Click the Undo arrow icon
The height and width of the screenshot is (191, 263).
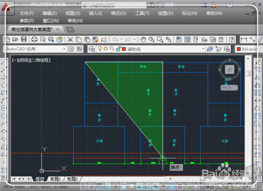coord(115,39)
